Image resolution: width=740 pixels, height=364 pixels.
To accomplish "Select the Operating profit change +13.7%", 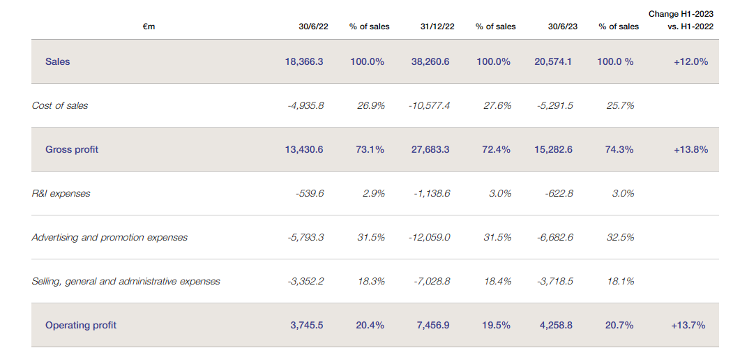I will pos(688,325).
